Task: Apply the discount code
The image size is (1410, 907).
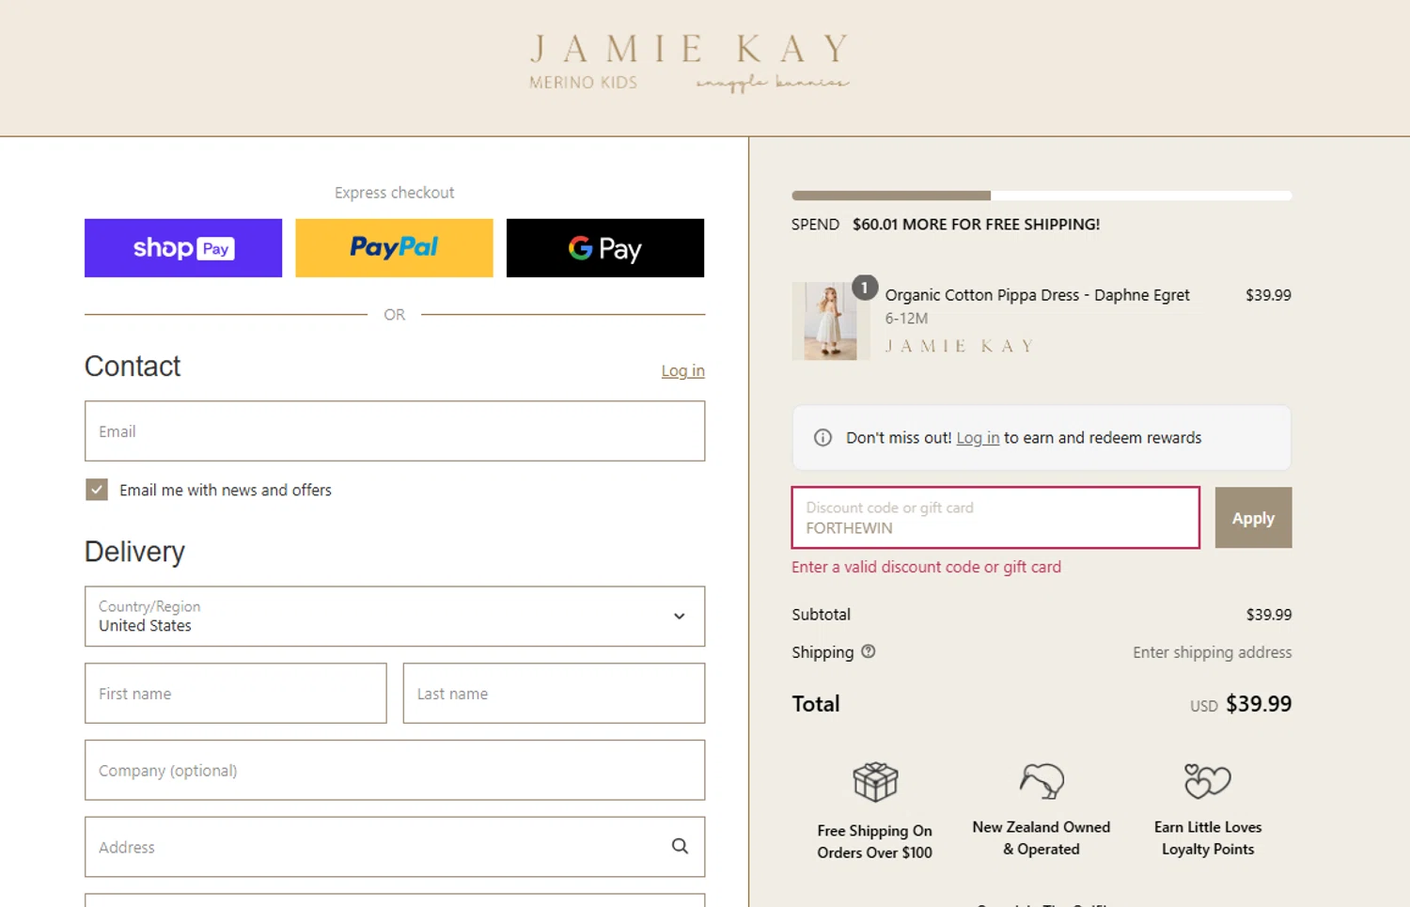Action: click(1253, 518)
